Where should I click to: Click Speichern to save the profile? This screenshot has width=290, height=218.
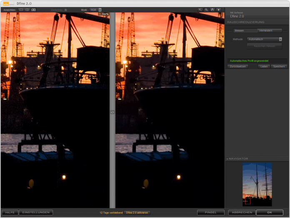[279, 66]
